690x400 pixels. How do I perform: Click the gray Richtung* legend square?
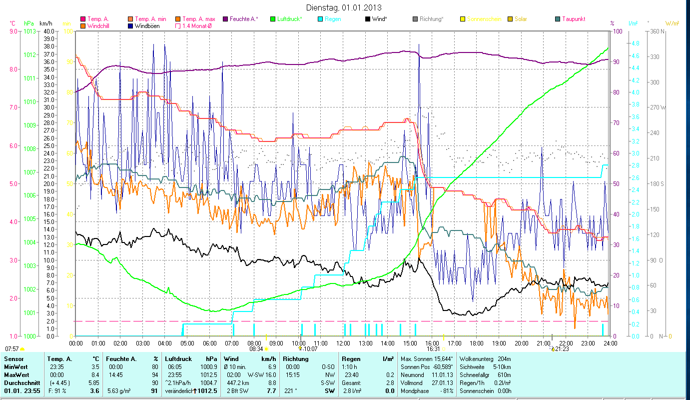pyautogui.click(x=415, y=19)
